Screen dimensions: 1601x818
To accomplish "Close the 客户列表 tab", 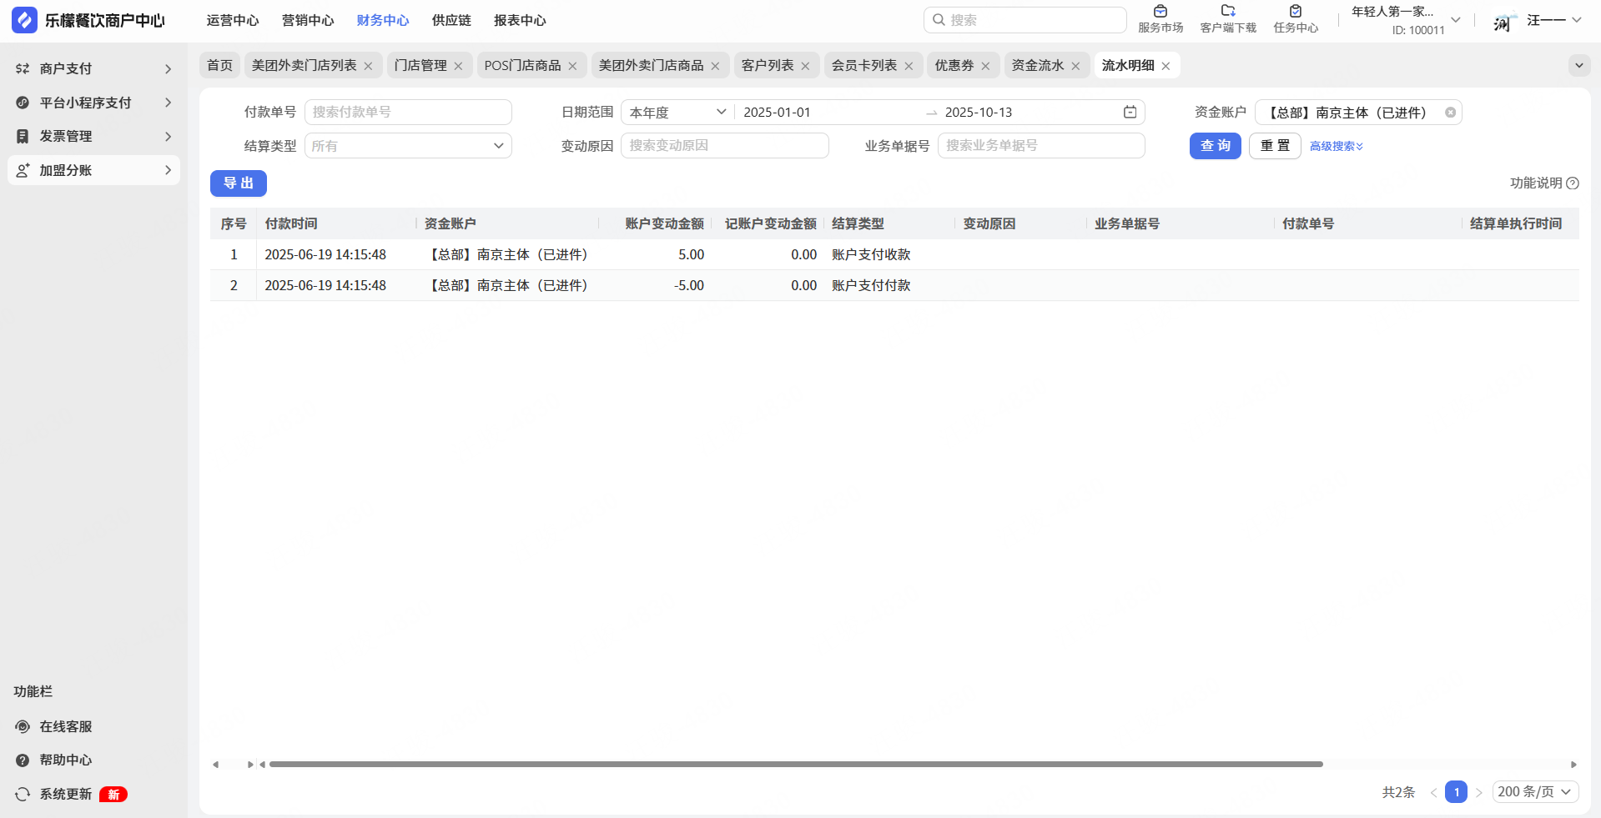I will pos(805,66).
